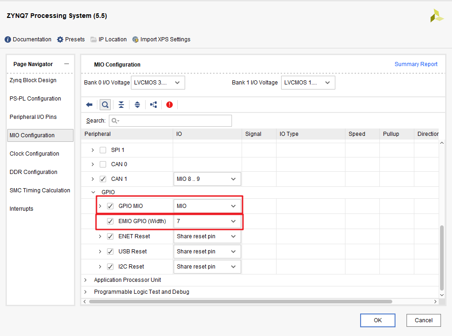Click the Documentation info icon
Image resolution: width=452 pixels, height=336 pixels.
[8, 39]
